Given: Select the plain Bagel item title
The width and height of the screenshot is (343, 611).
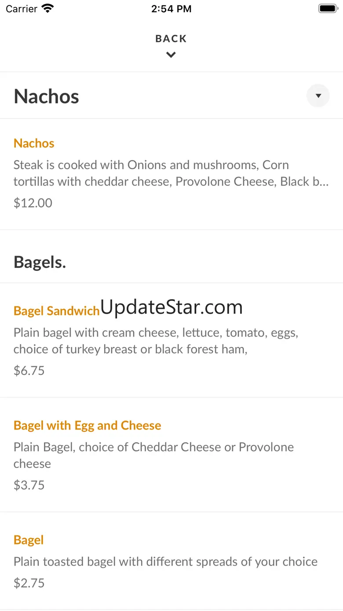Looking at the screenshot, I should 29,540.
